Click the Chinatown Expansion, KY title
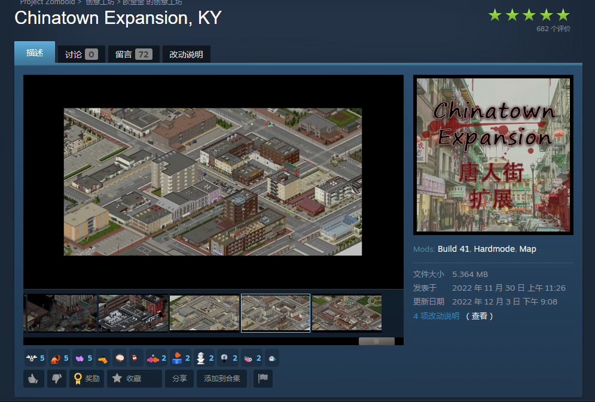Viewport: 595px width, 402px height. point(118,18)
